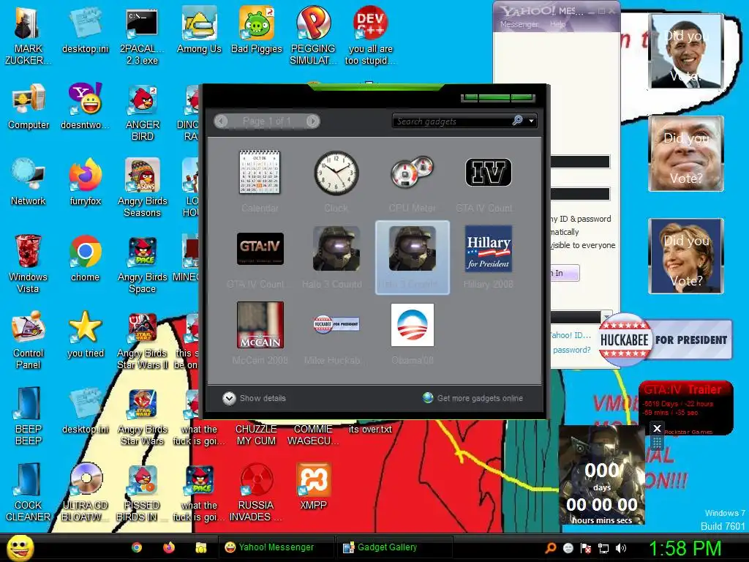The width and height of the screenshot is (749, 562).
Task: Click the Huckabee For President gadget
Action: click(665, 340)
